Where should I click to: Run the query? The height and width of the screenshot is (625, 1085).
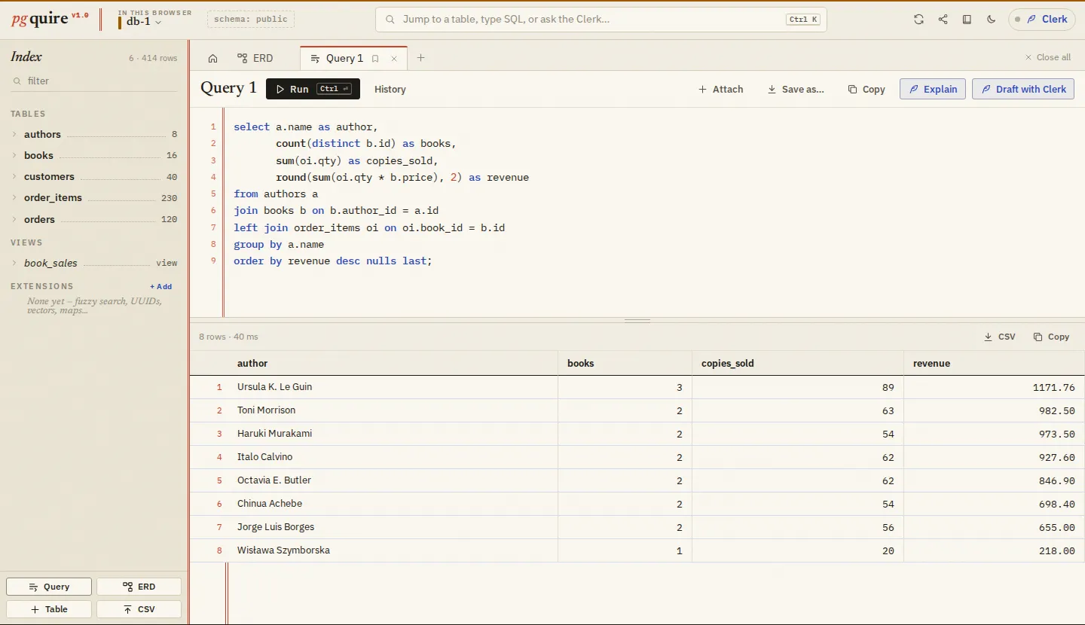tap(313, 89)
